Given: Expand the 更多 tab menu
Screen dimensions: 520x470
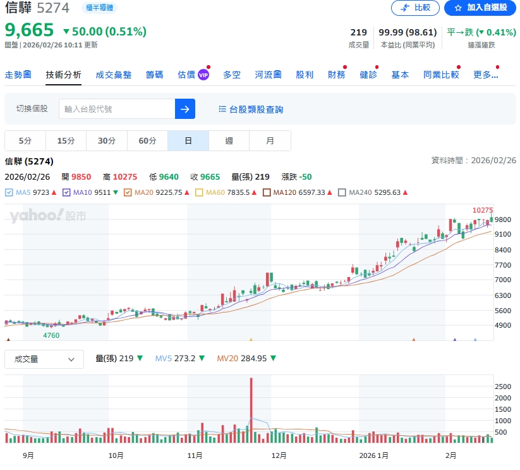Looking at the screenshot, I should (x=485, y=75).
